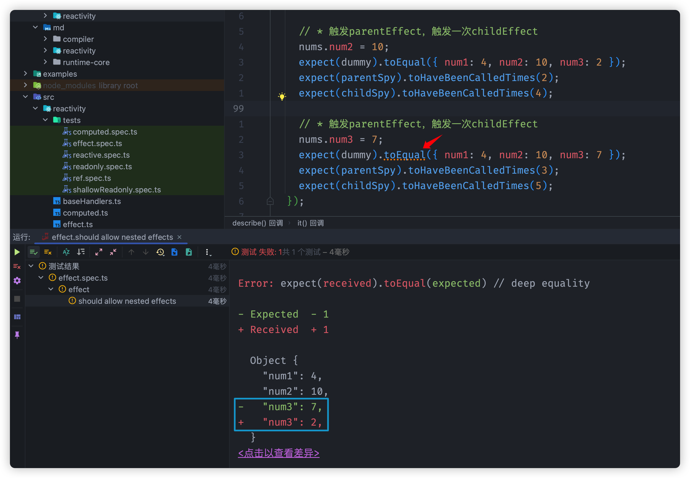The height and width of the screenshot is (478, 690).
Task: Click expect(childSpy).toHaveBeenCalledTimes(5) line
Action: [426, 186]
